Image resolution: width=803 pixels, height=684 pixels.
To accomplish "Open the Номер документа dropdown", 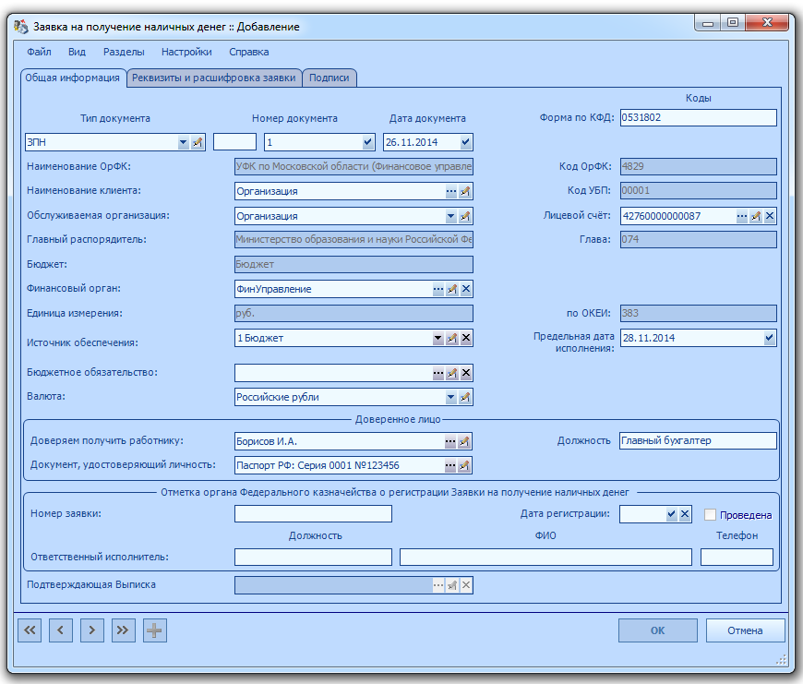I will (367, 142).
